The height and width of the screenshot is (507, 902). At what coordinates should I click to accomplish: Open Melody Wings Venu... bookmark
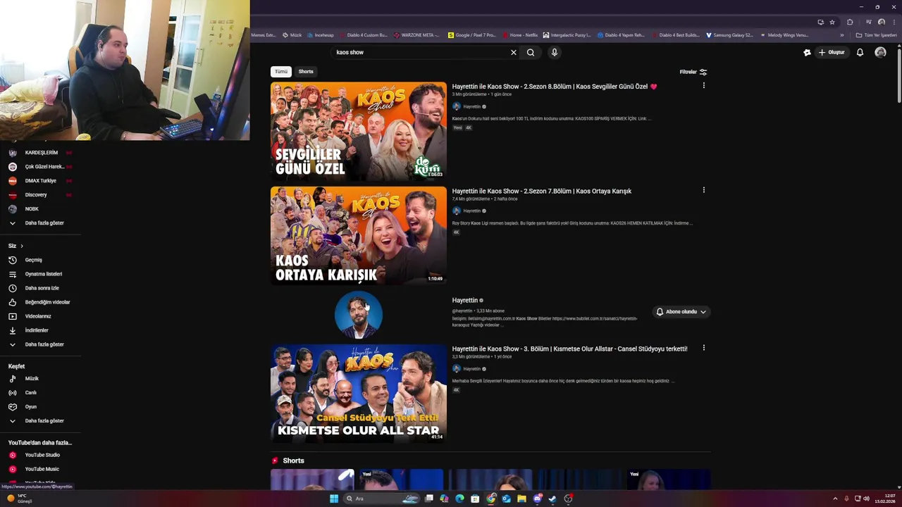(x=784, y=35)
